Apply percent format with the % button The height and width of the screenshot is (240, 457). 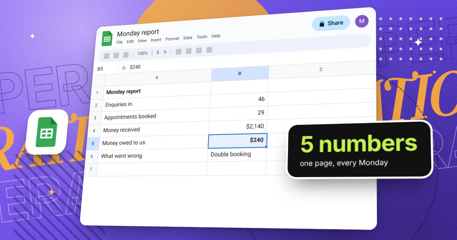click(165, 52)
